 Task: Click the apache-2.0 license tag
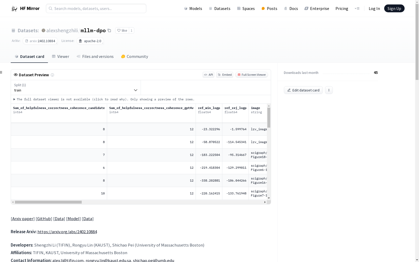point(90,41)
